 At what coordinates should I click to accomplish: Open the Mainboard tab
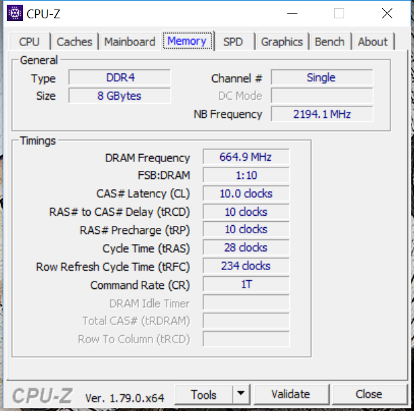point(129,42)
